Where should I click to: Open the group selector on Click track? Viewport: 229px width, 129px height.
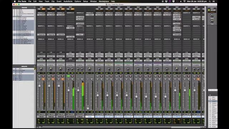click(x=89, y=65)
